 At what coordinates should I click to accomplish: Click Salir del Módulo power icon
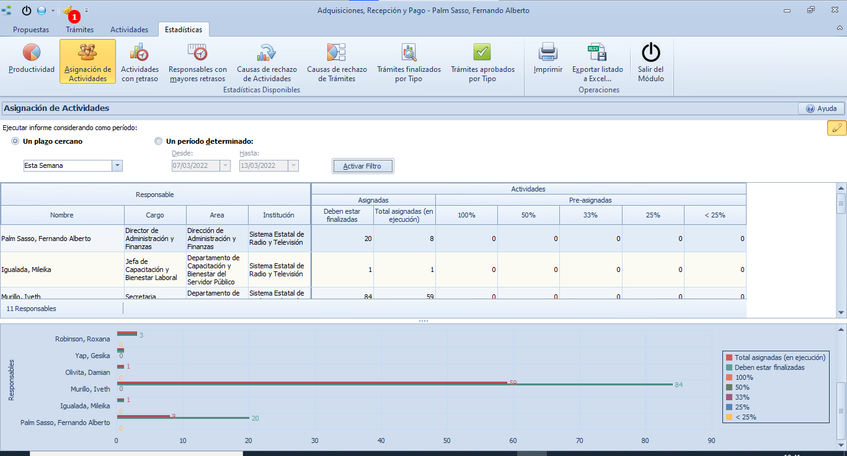tap(651, 53)
